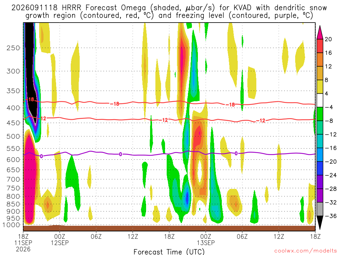The height and width of the screenshot is (255, 340).
Task: Click the 00Z 12SEP time axis label
Action: pyautogui.click(x=60, y=239)
